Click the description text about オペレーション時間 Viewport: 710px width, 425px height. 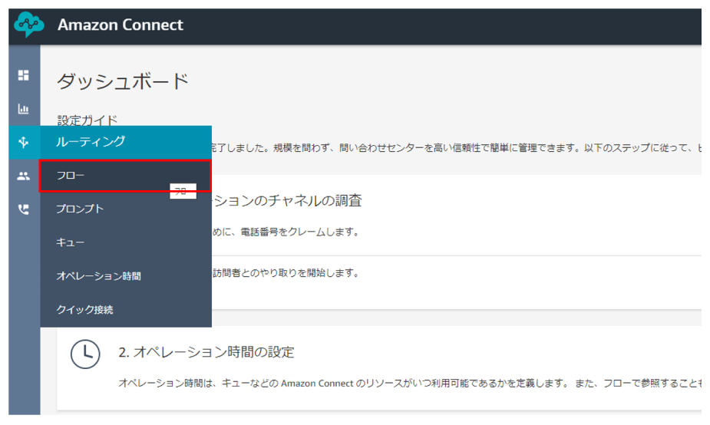(410, 384)
